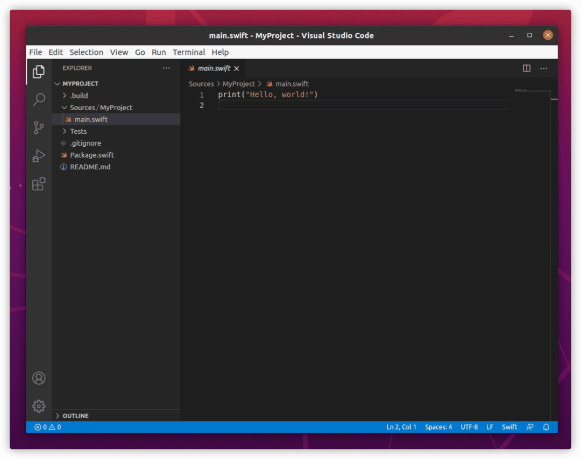Click the info icon beside README.md
Viewport: 581px width, 459px height.
point(63,167)
